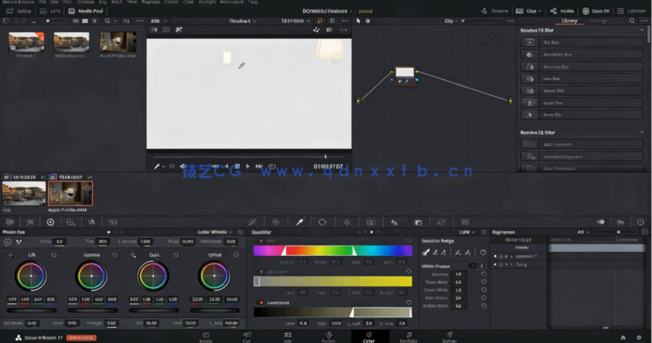Adjust the Hue range color bar
This screenshot has height=343, width=652.
333,250
